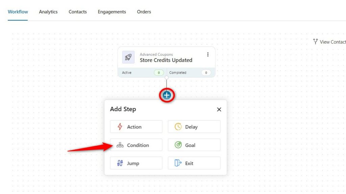The width and height of the screenshot is (346, 194).
Task: Open the Orders tab
Action: click(x=144, y=12)
